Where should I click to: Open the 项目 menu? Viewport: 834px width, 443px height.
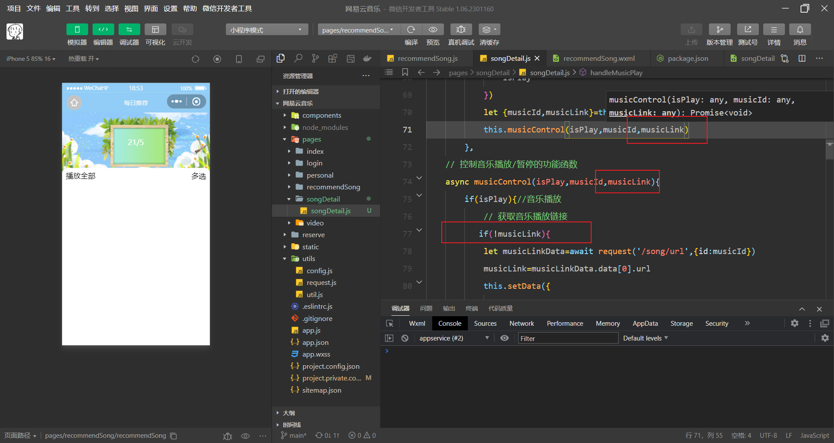click(x=14, y=8)
